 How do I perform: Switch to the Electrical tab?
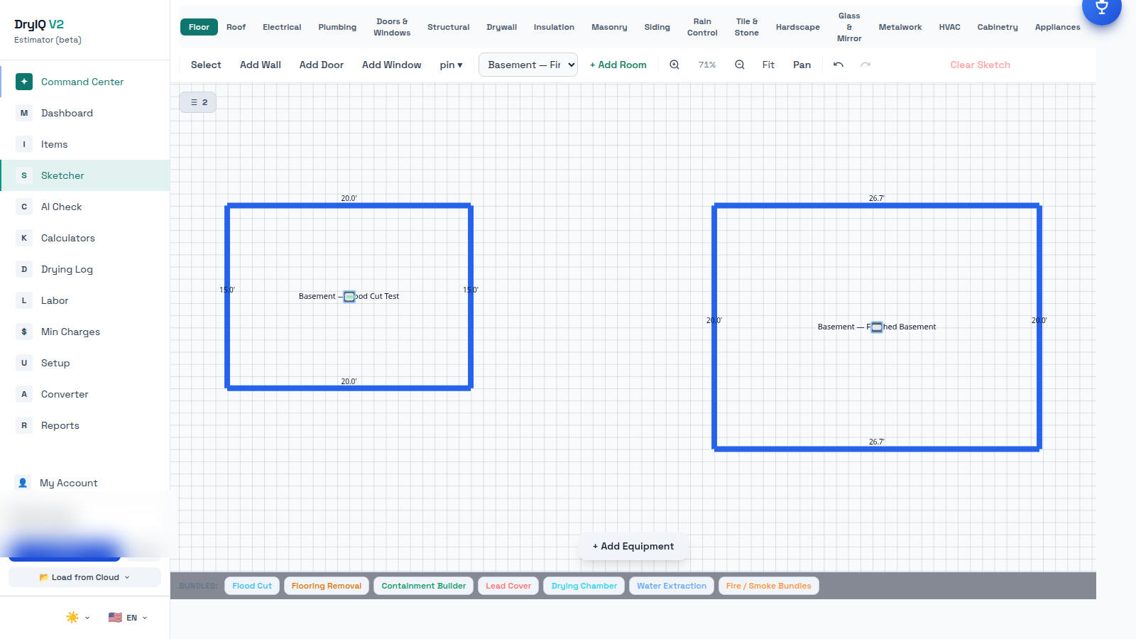(x=282, y=27)
